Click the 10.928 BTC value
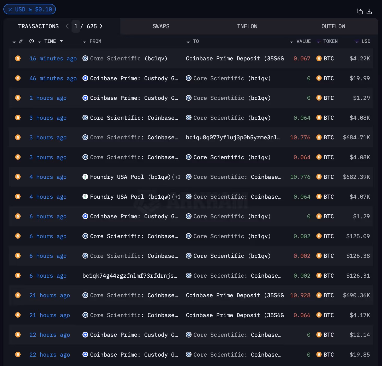Screen dimensions: 382x366 (x=300, y=295)
